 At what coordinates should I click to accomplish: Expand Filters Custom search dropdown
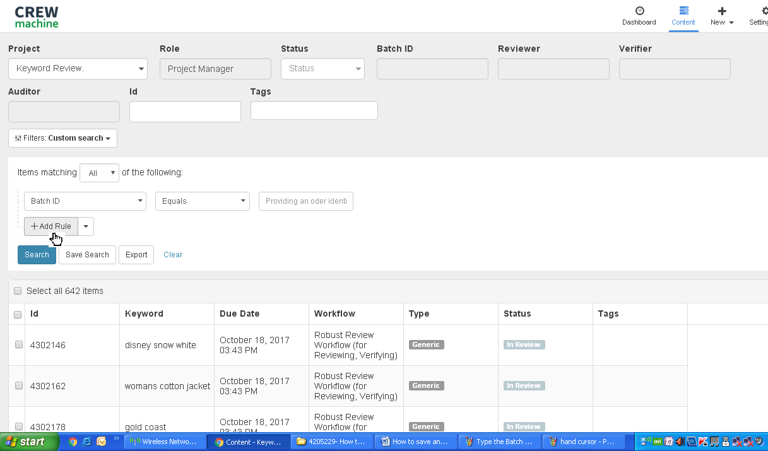click(62, 138)
